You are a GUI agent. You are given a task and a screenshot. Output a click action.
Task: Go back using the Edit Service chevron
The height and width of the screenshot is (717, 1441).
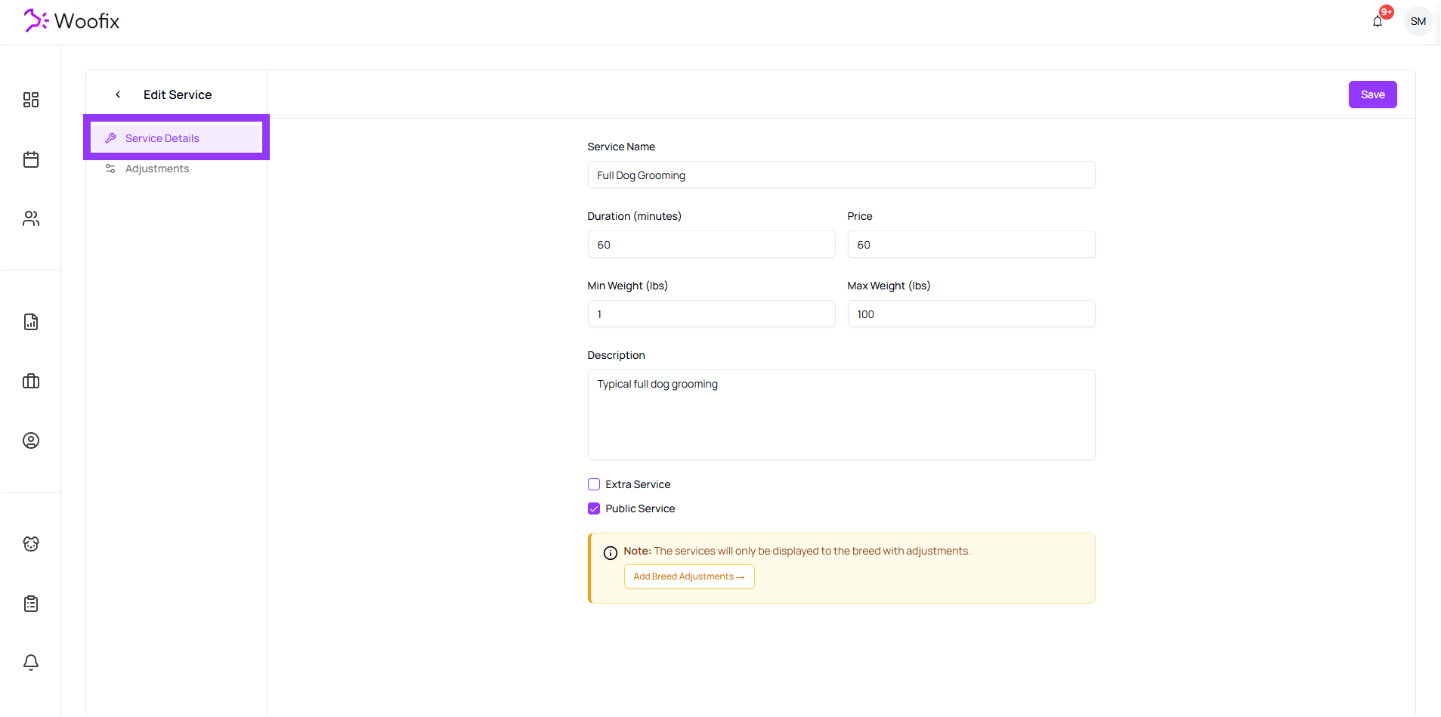tap(118, 94)
